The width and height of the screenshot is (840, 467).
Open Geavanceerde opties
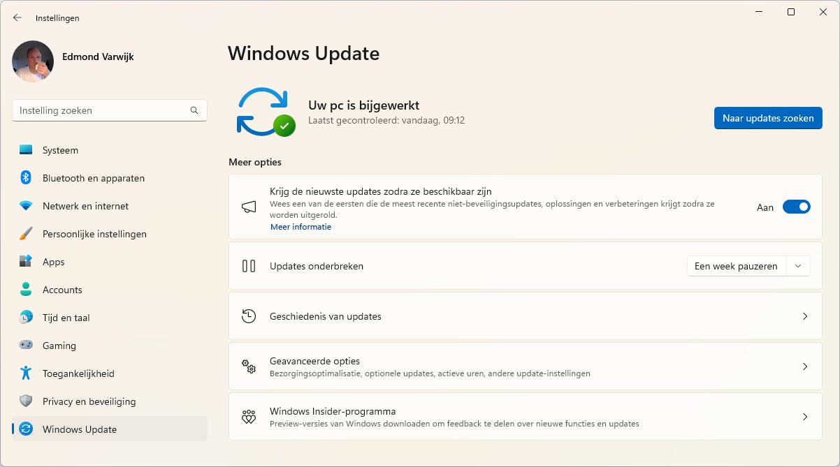(x=526, y=366)
